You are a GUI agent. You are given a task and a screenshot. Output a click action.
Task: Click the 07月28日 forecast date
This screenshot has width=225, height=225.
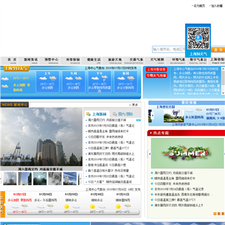(x=45, y=194)
